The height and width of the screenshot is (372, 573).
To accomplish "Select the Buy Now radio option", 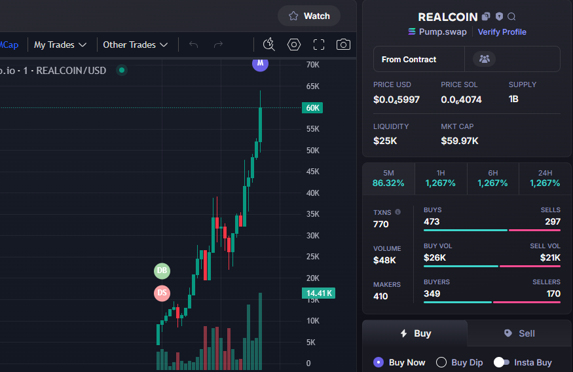I will tap(399, 362).
